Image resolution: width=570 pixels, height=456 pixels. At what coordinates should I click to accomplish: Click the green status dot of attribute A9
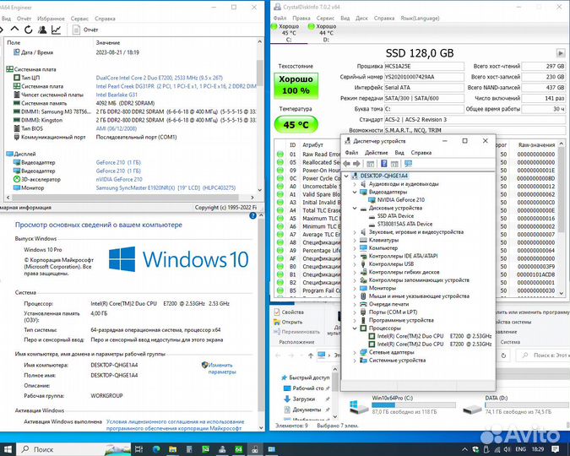(x=280, y=251)
